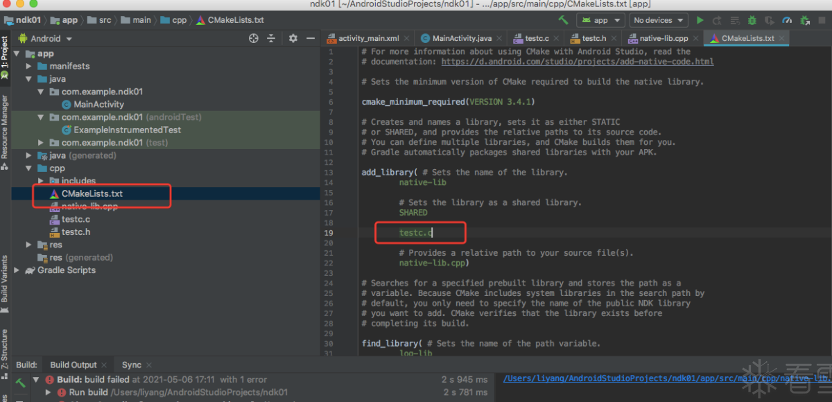Collapse the java folder arrow
Image resolution: width=832 pixels, height=402 pixels.
tap(28, 79)
